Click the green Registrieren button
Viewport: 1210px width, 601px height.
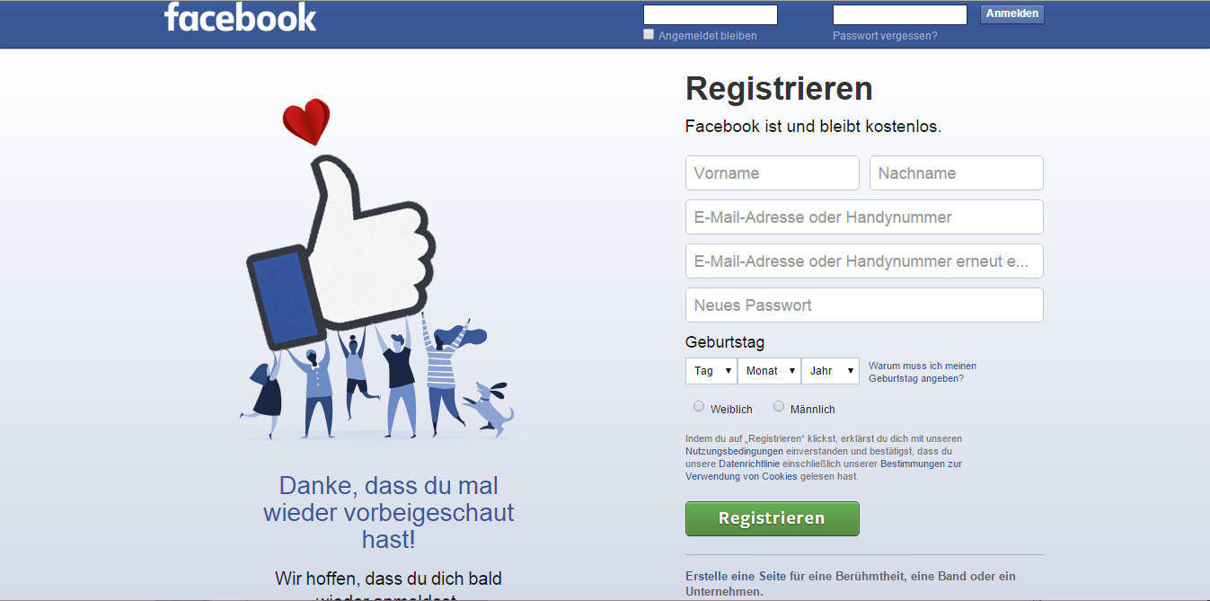click(x=772, y=518)
